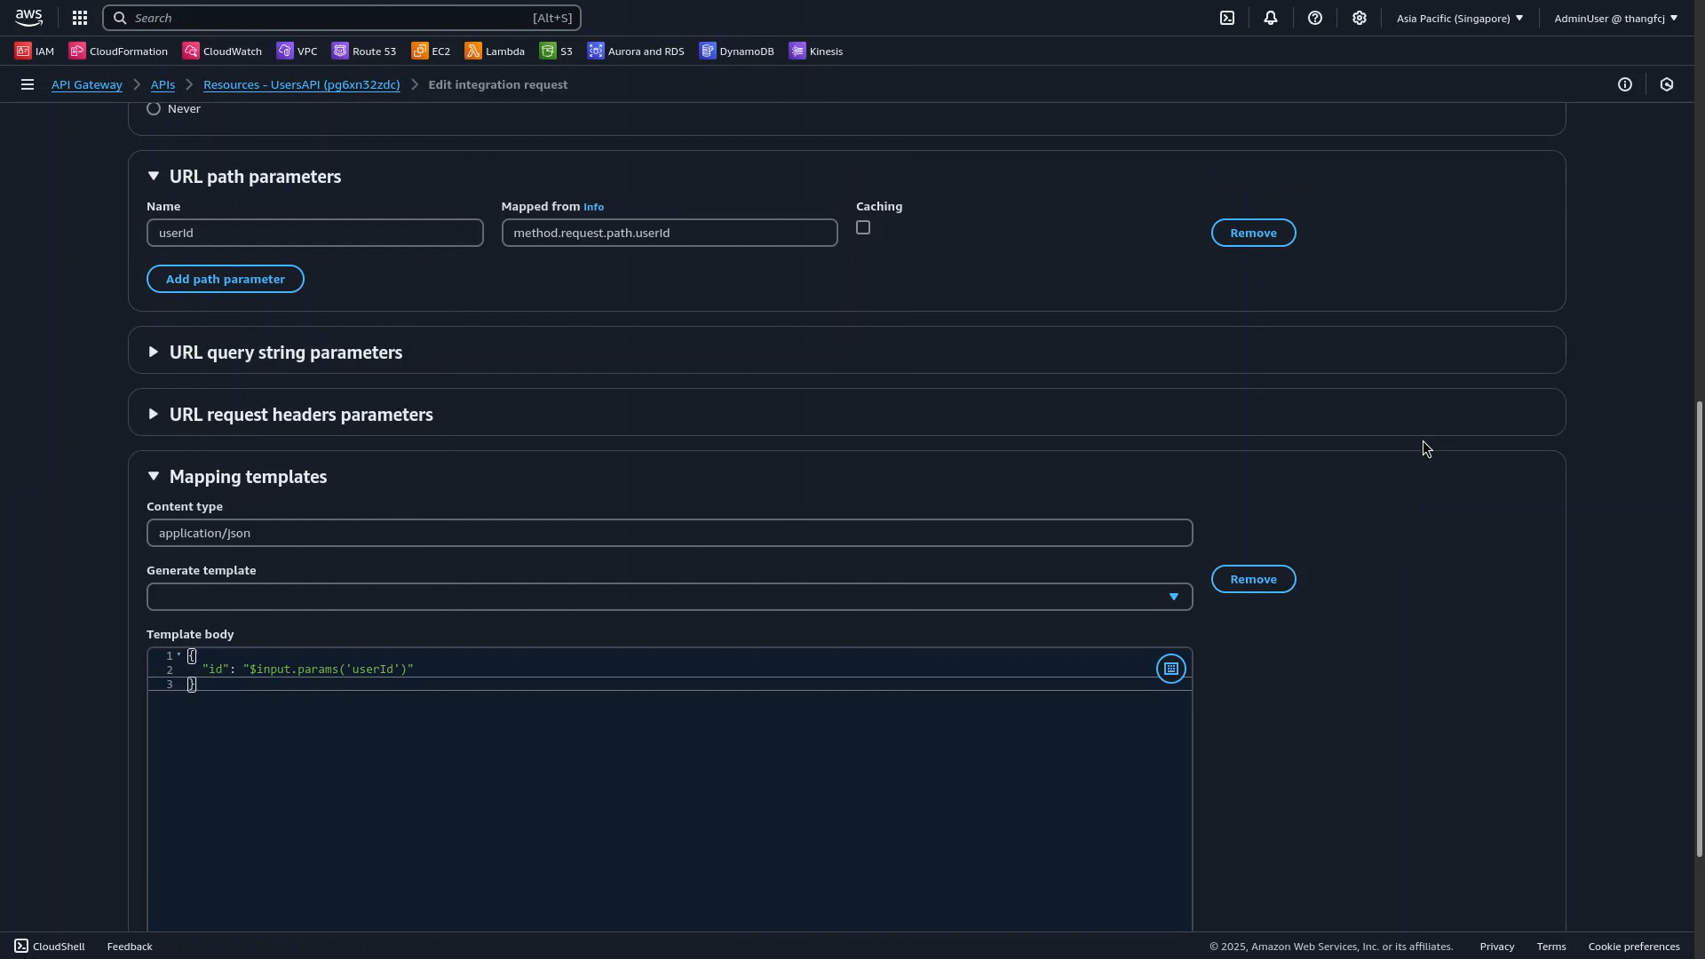Open DynamoDB shortcut

click(x=737, y=51)
